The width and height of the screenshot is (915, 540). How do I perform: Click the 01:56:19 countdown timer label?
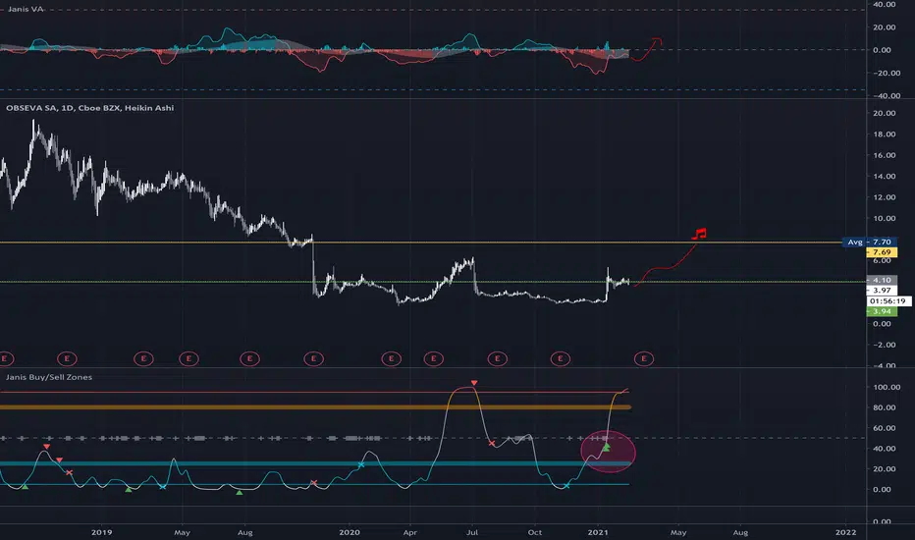click(888, 301)
